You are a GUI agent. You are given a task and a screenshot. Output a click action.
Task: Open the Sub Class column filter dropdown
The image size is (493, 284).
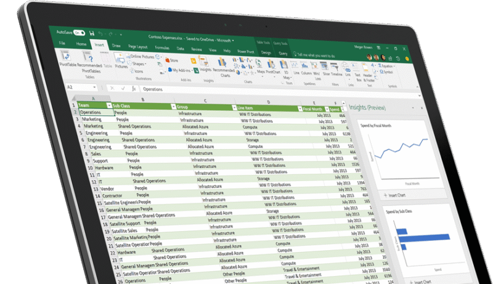pyautogui.click(x=173, y=106)
